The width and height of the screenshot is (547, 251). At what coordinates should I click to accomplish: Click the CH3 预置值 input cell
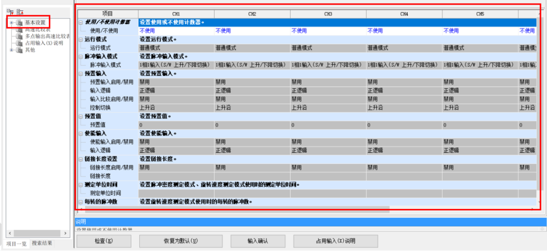click(x=328, y=124)
